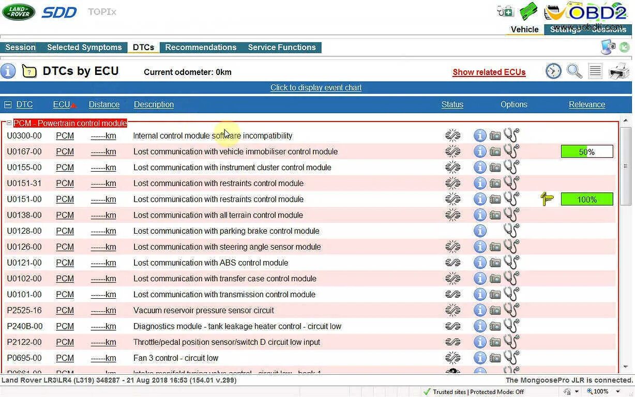Select DTC code U0155-00
This screenshot has width=635, height=397.
click(x=24, y=167)
